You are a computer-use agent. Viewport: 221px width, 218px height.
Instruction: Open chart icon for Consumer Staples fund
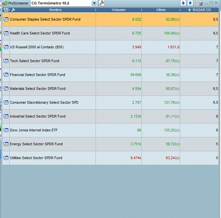pyautogui.click(x=6, y=19)
